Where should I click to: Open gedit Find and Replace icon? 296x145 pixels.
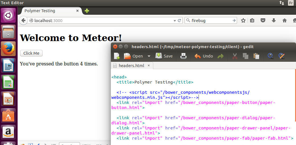click(x=281, y=56)
